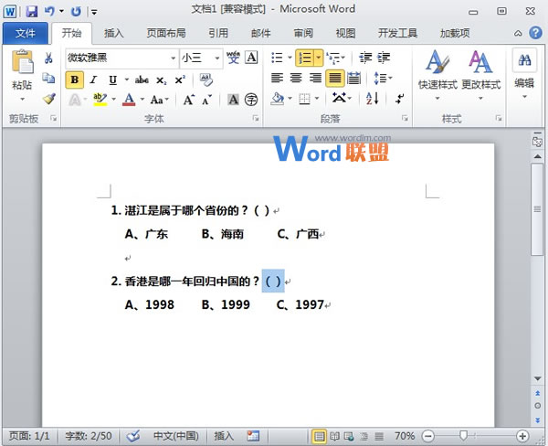The height and width of the screenshot is (446, 548).
Task: Open the paragraph dialog launcher in 段落 group
Action: pos(405,118)
